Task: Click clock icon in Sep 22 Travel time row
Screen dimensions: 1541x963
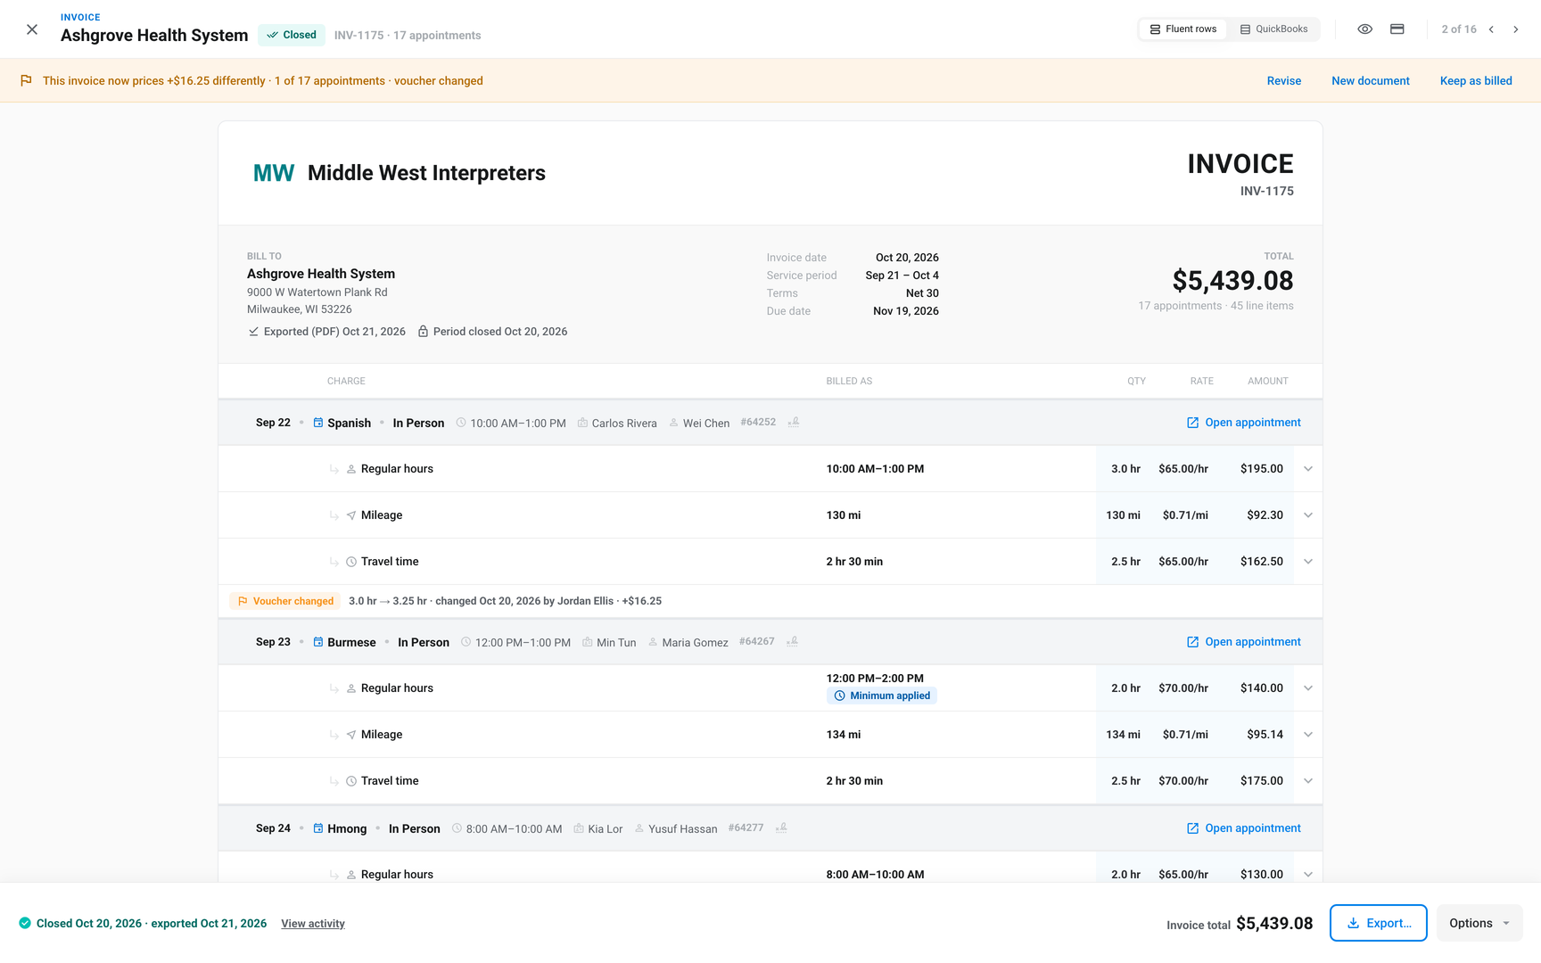Action: point(351,562)
